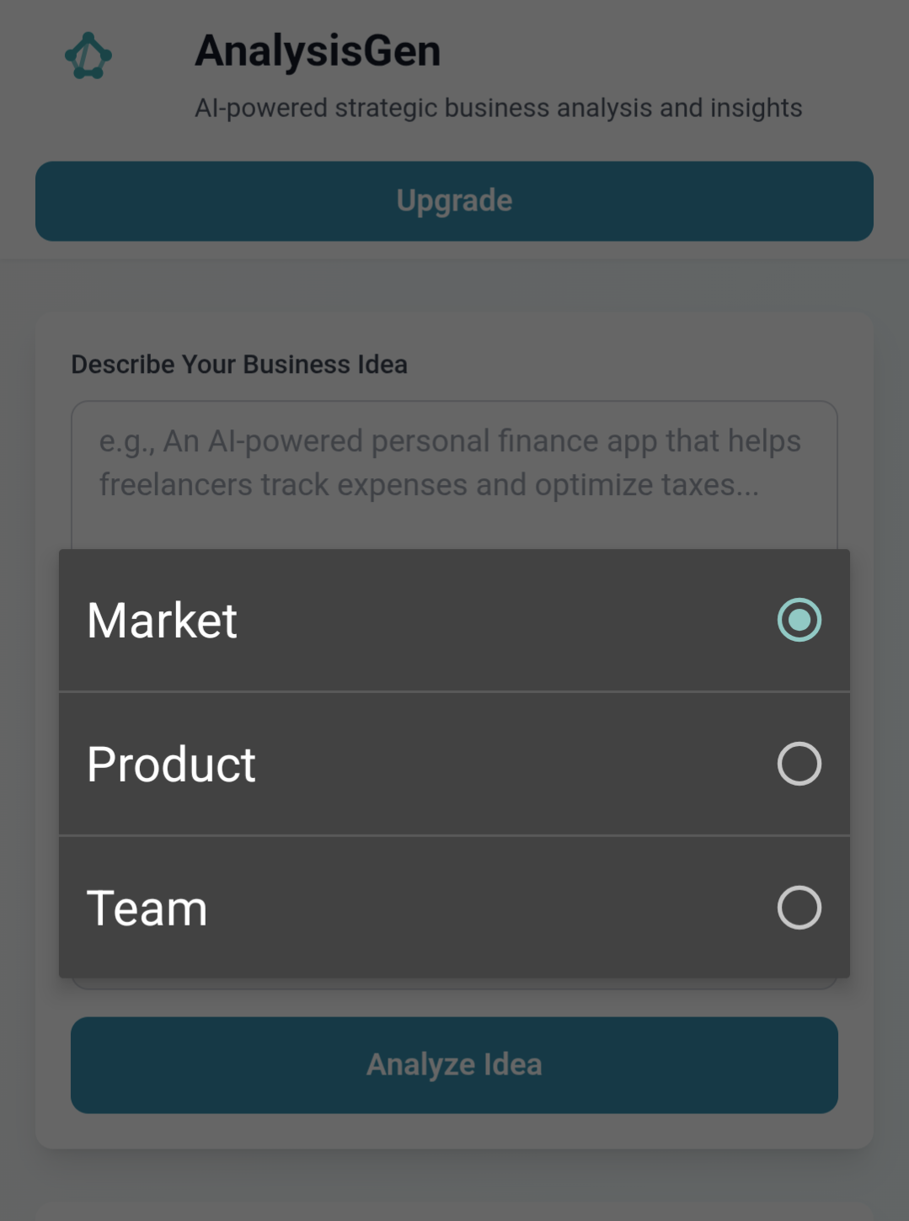Click the Analyze Idea button
909x1221 pixels.
click(454, 1064)
